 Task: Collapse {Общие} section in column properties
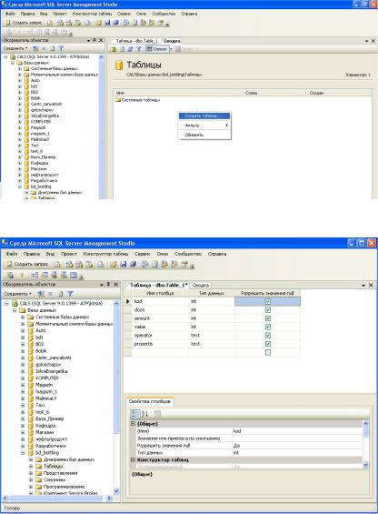click(x=133, y=424)
